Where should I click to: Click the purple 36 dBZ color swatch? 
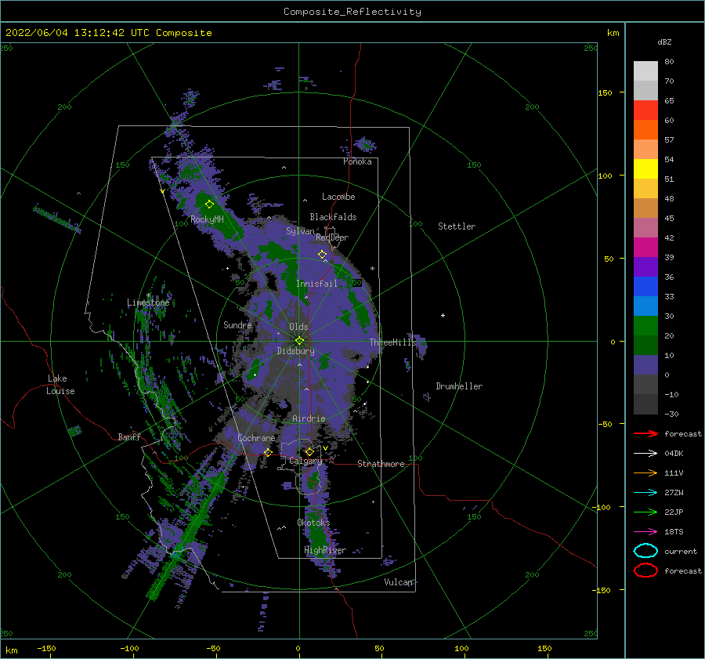pos(645,266)
